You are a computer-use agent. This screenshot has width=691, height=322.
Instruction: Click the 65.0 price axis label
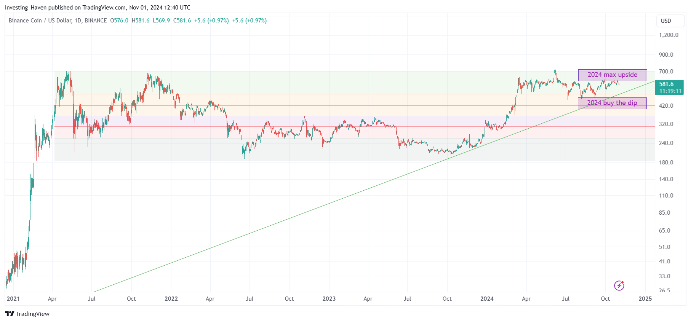pos(665,231)
